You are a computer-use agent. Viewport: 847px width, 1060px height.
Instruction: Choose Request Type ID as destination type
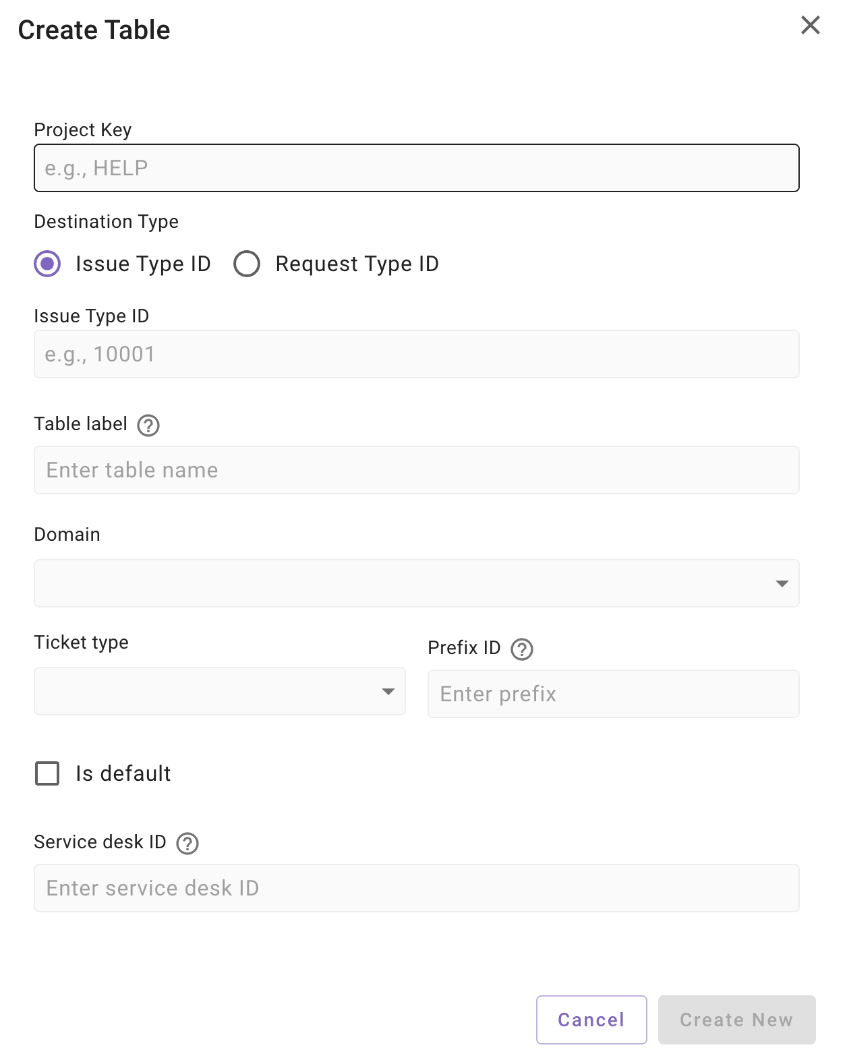click(x=247, y=264)
